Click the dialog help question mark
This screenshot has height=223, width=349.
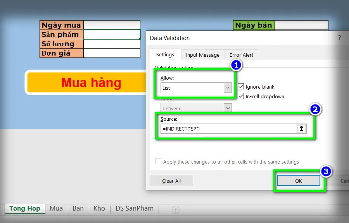(340, 38)
